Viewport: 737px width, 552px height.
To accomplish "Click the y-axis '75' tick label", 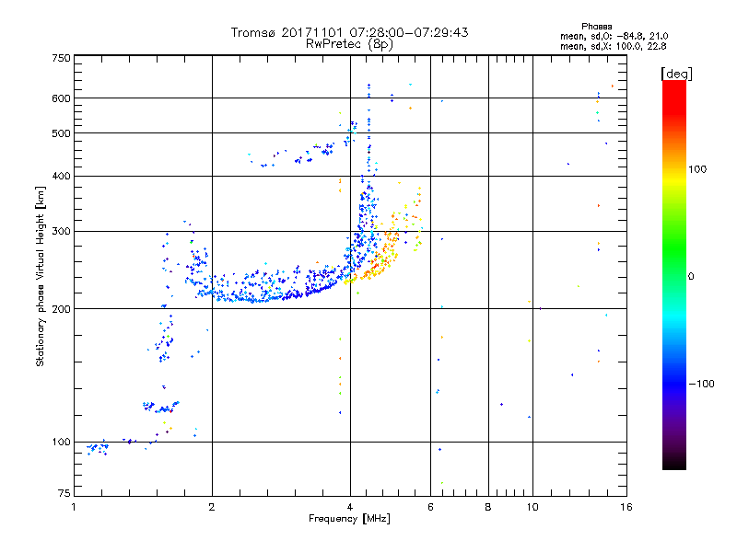I will point(64,493).
